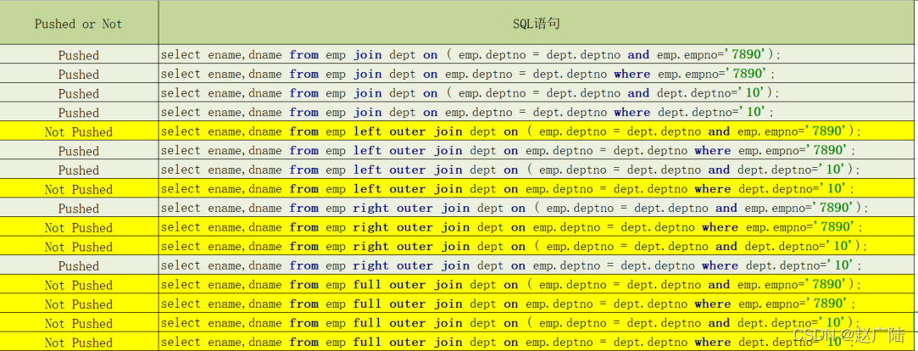The width and height of the screenshot is (918, 351).
Task: Click 'Pushed' beside plain join 'where dept.deptno' query
Action: (79, 113)
